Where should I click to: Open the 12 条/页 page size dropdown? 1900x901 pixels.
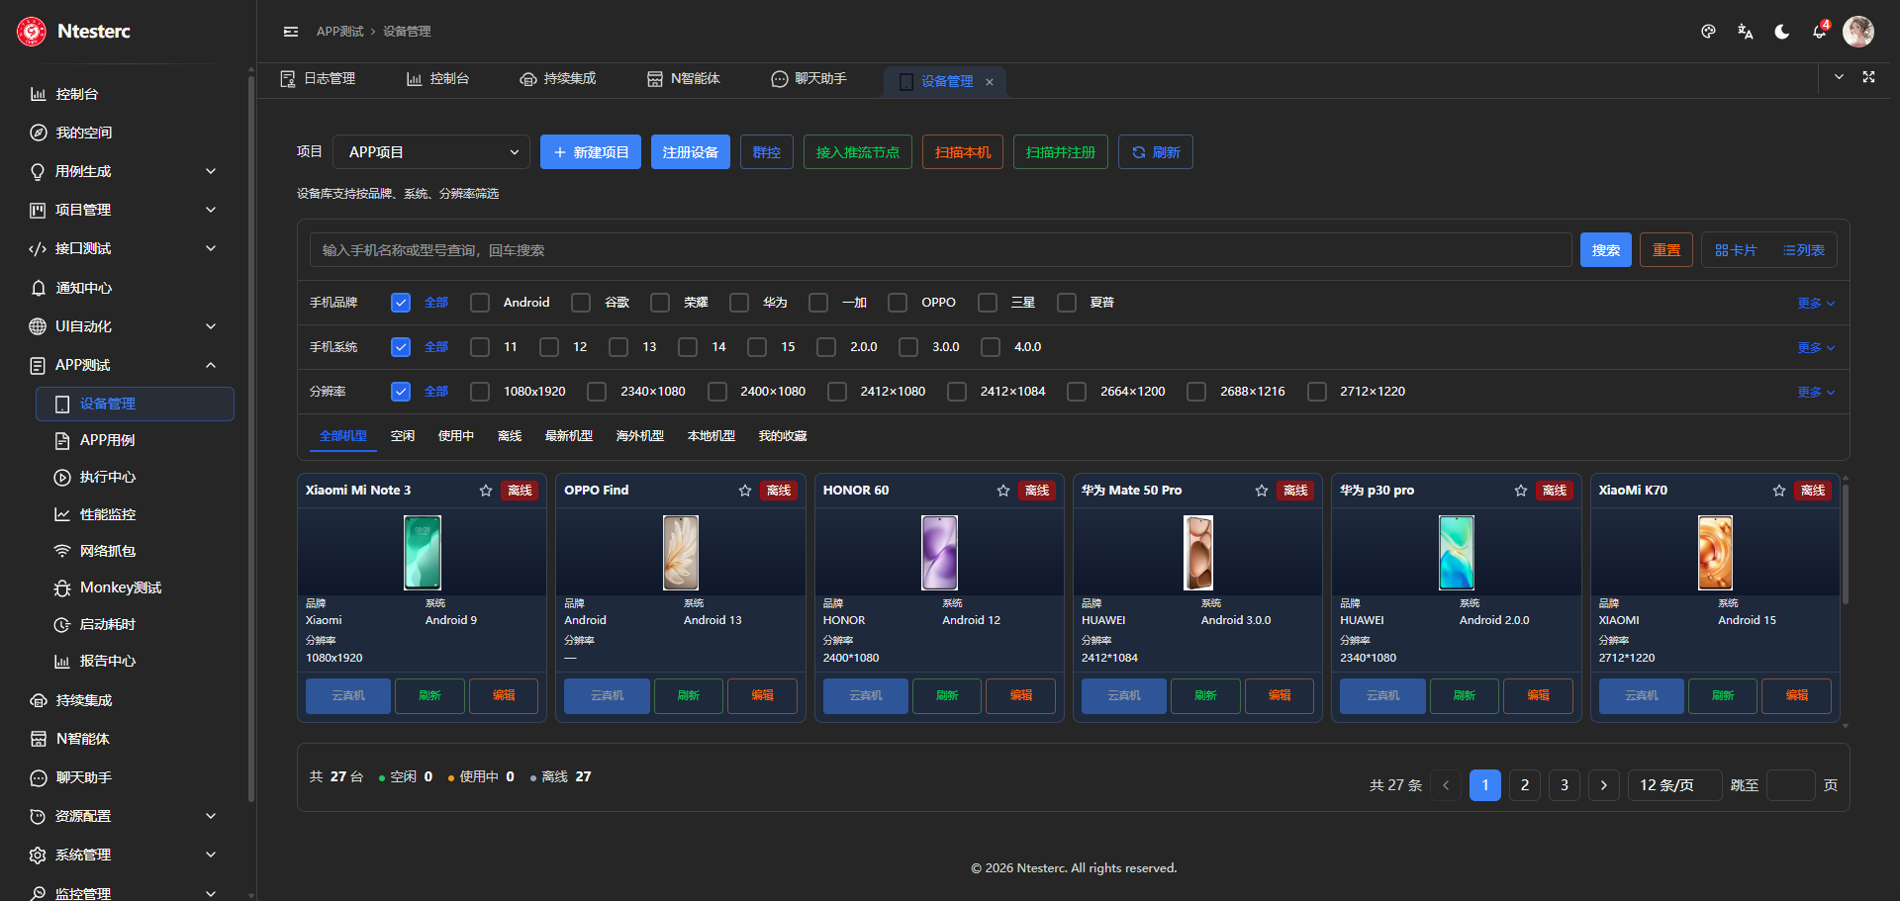tap(1675, 785)
